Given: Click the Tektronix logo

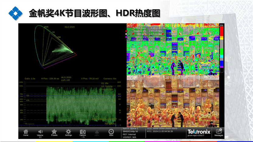Looking at the screenshot, I should tap(199, 131).
